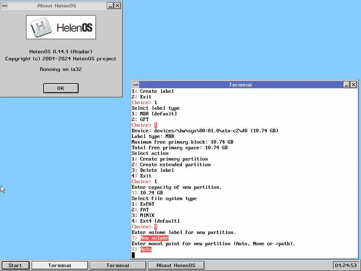
Task: Minimize the Terminal window
Action: (347, 85)
